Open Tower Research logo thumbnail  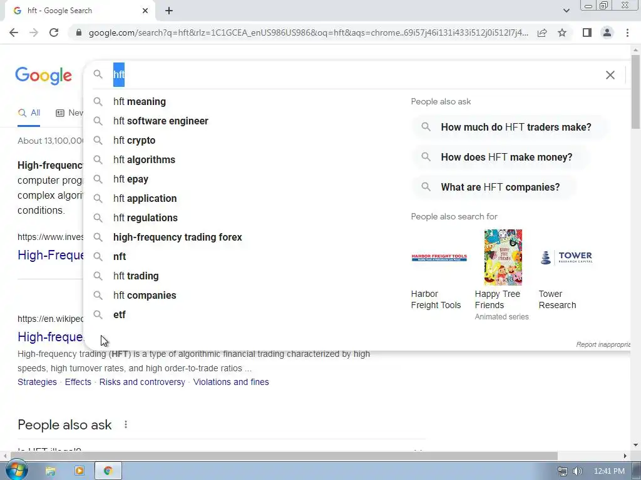[x=566, y=257]
